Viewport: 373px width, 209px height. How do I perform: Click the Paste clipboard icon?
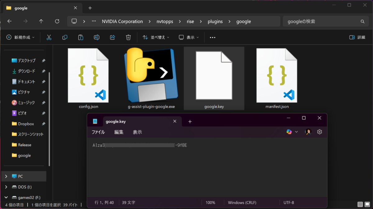[x=81, y=37]
